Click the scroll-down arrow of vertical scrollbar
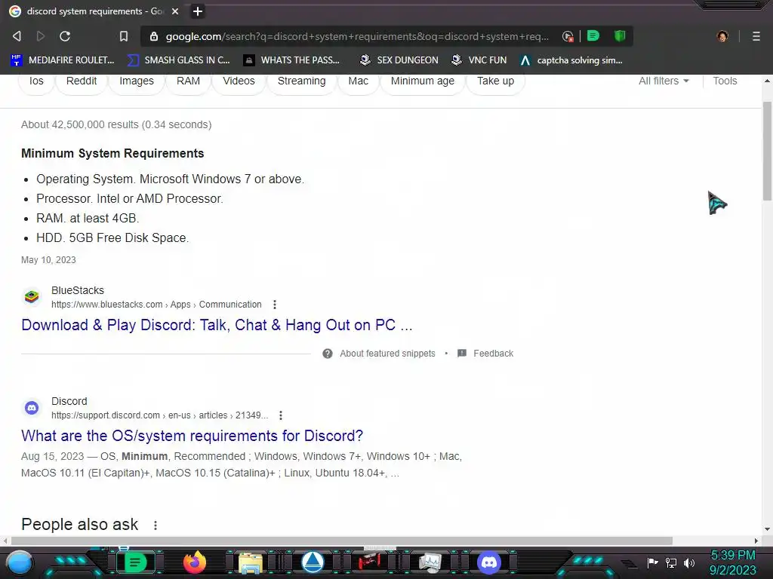773x579 pixels. 767,529
